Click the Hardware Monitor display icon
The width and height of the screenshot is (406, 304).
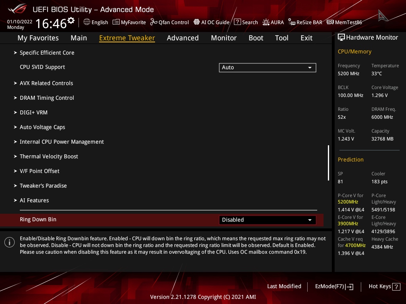point(341,38)
